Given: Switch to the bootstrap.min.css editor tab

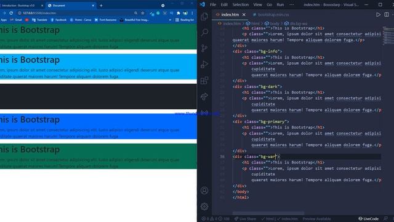Looking at the screenshot, I should [271, 15].
